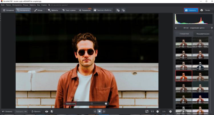The width and height of the screenshot is (214, 115).
Task: Go to the next photo arrow
Action: click(x=104, y=112)
